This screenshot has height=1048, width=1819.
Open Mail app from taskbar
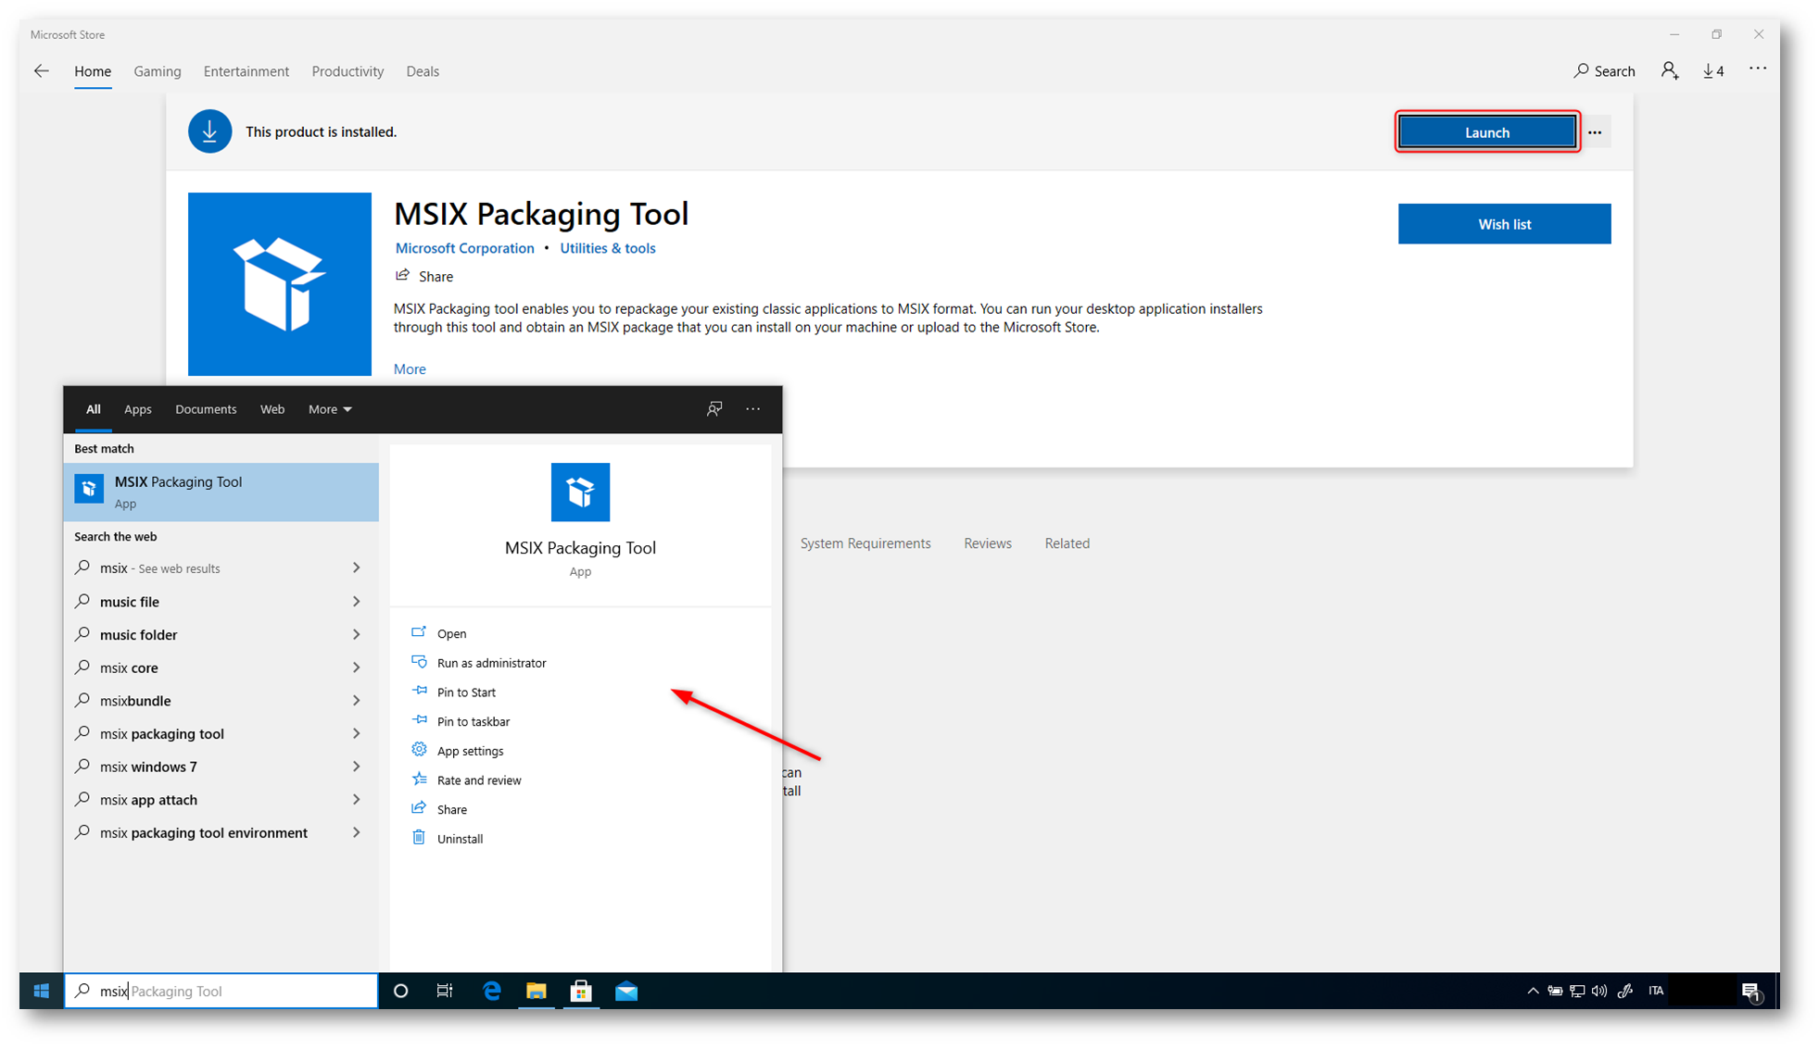[626, 991]
